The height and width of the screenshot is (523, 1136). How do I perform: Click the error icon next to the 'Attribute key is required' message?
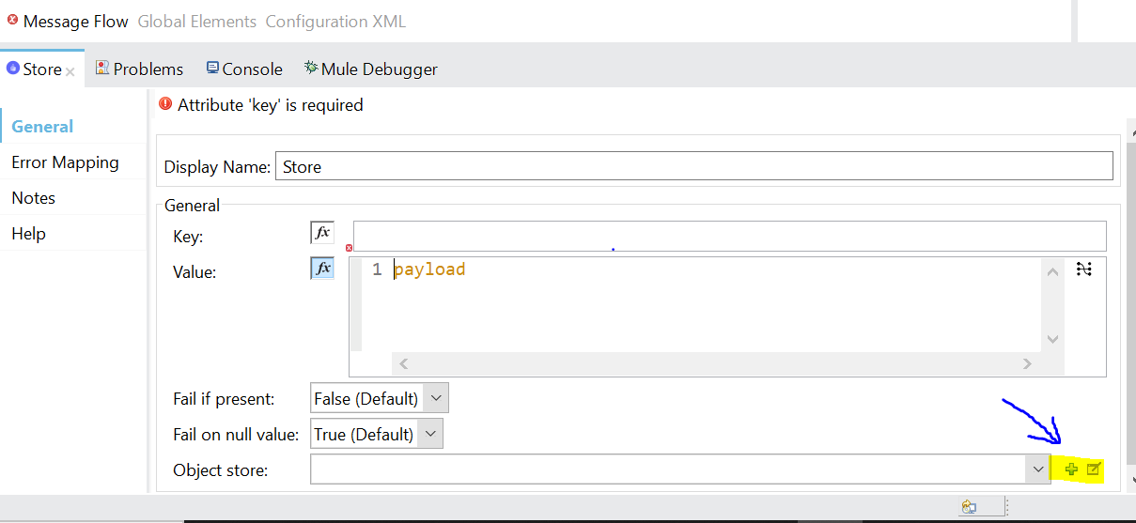(165, 104)
